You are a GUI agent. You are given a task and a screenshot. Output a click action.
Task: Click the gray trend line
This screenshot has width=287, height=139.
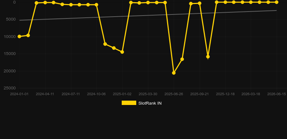point(148,15)
